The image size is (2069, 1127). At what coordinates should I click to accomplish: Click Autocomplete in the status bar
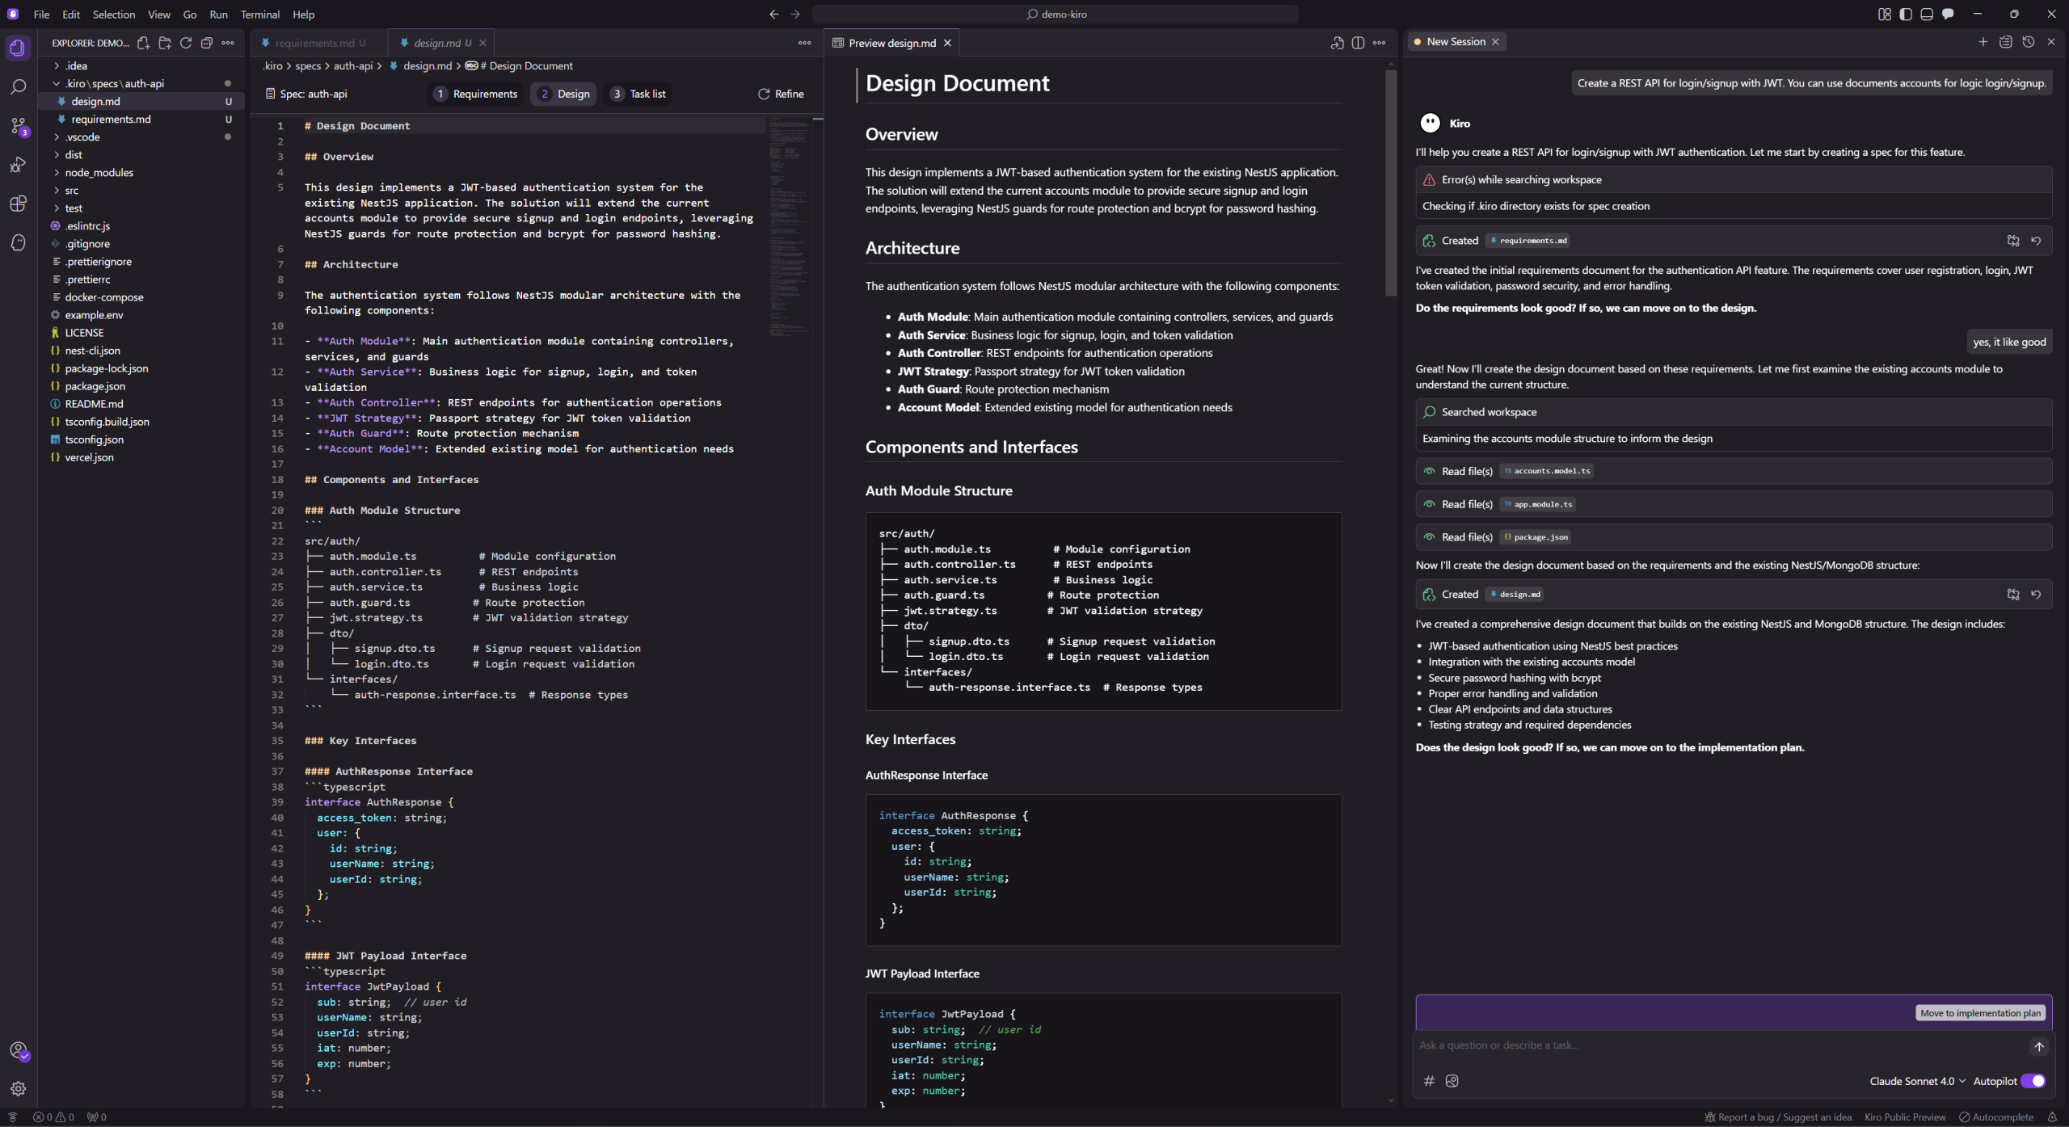tap(1996, 1117)
